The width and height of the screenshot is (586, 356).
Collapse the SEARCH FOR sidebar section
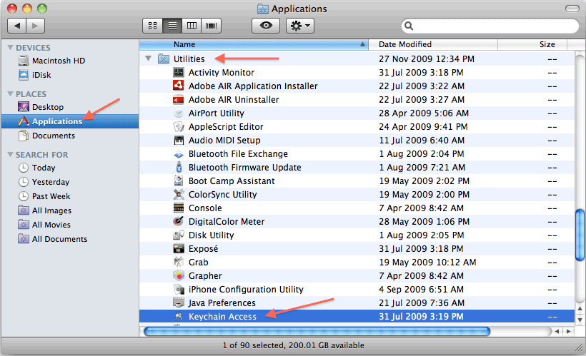(11, 155)
